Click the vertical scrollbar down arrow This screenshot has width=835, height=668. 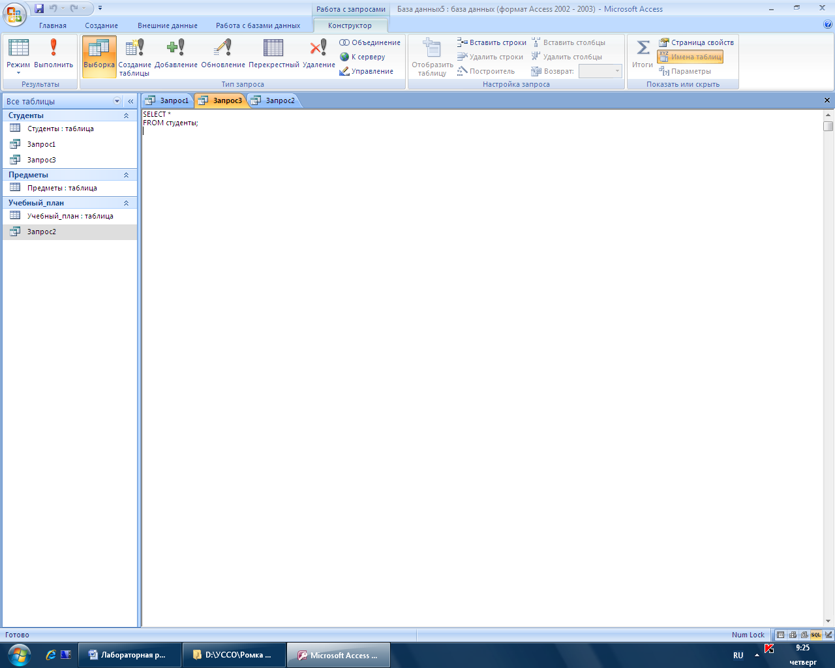point(828,621)
